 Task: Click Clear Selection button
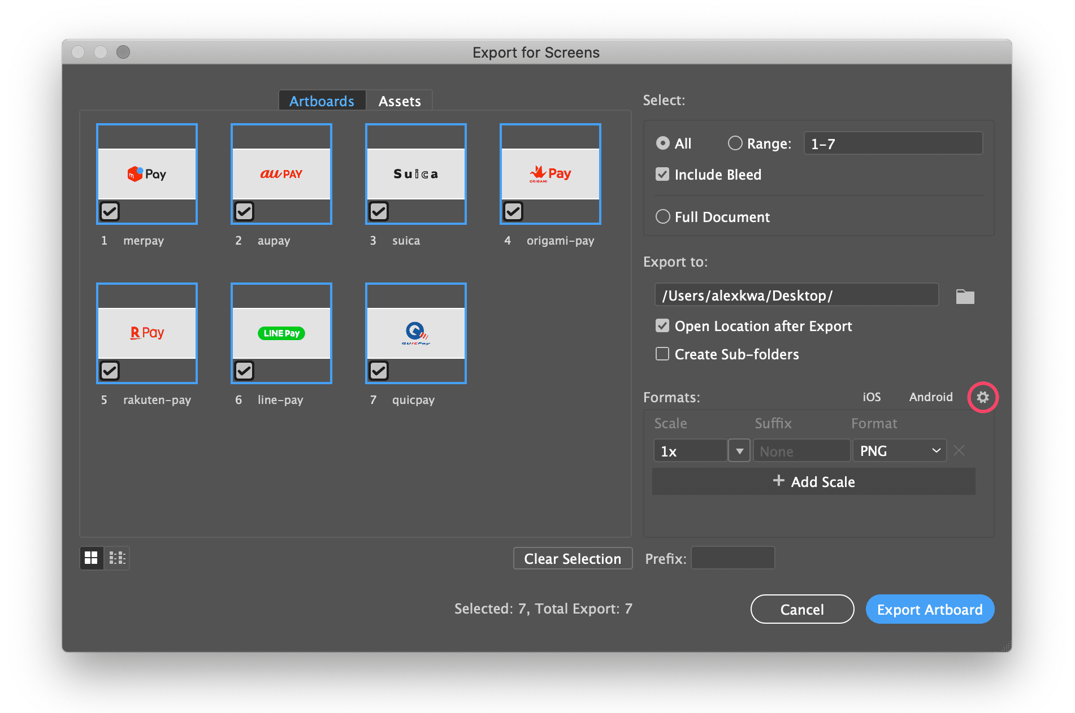[x=573, y=559]
